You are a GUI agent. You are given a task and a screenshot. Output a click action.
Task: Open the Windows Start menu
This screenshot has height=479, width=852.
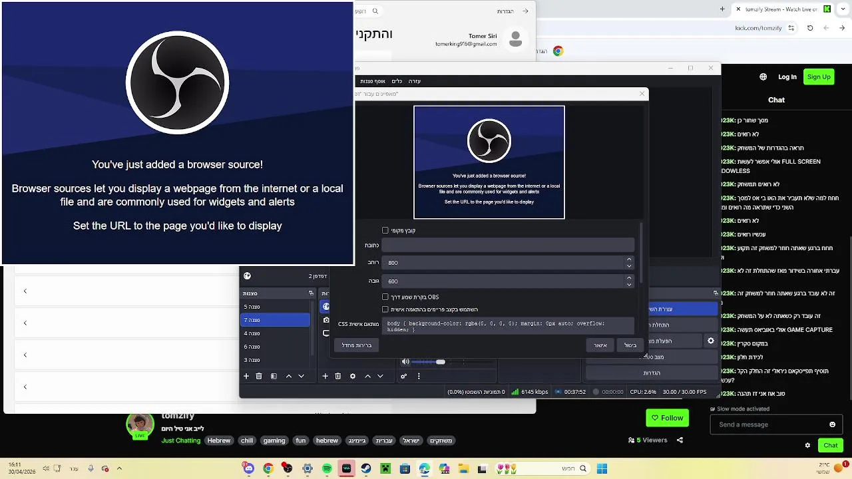coord(602,469)
